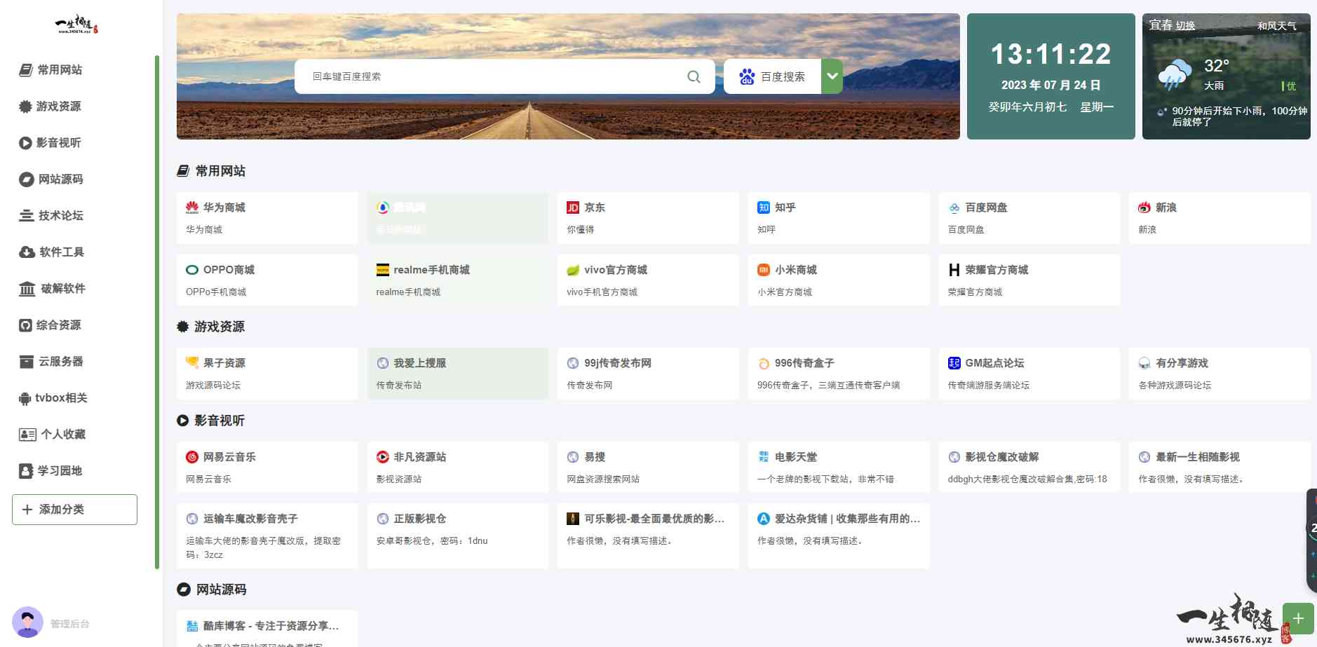The width and height of the screenshot is (1317, 647).
Task: Select the 破解软件 sidebar icon
Action: tap(26, 288)
